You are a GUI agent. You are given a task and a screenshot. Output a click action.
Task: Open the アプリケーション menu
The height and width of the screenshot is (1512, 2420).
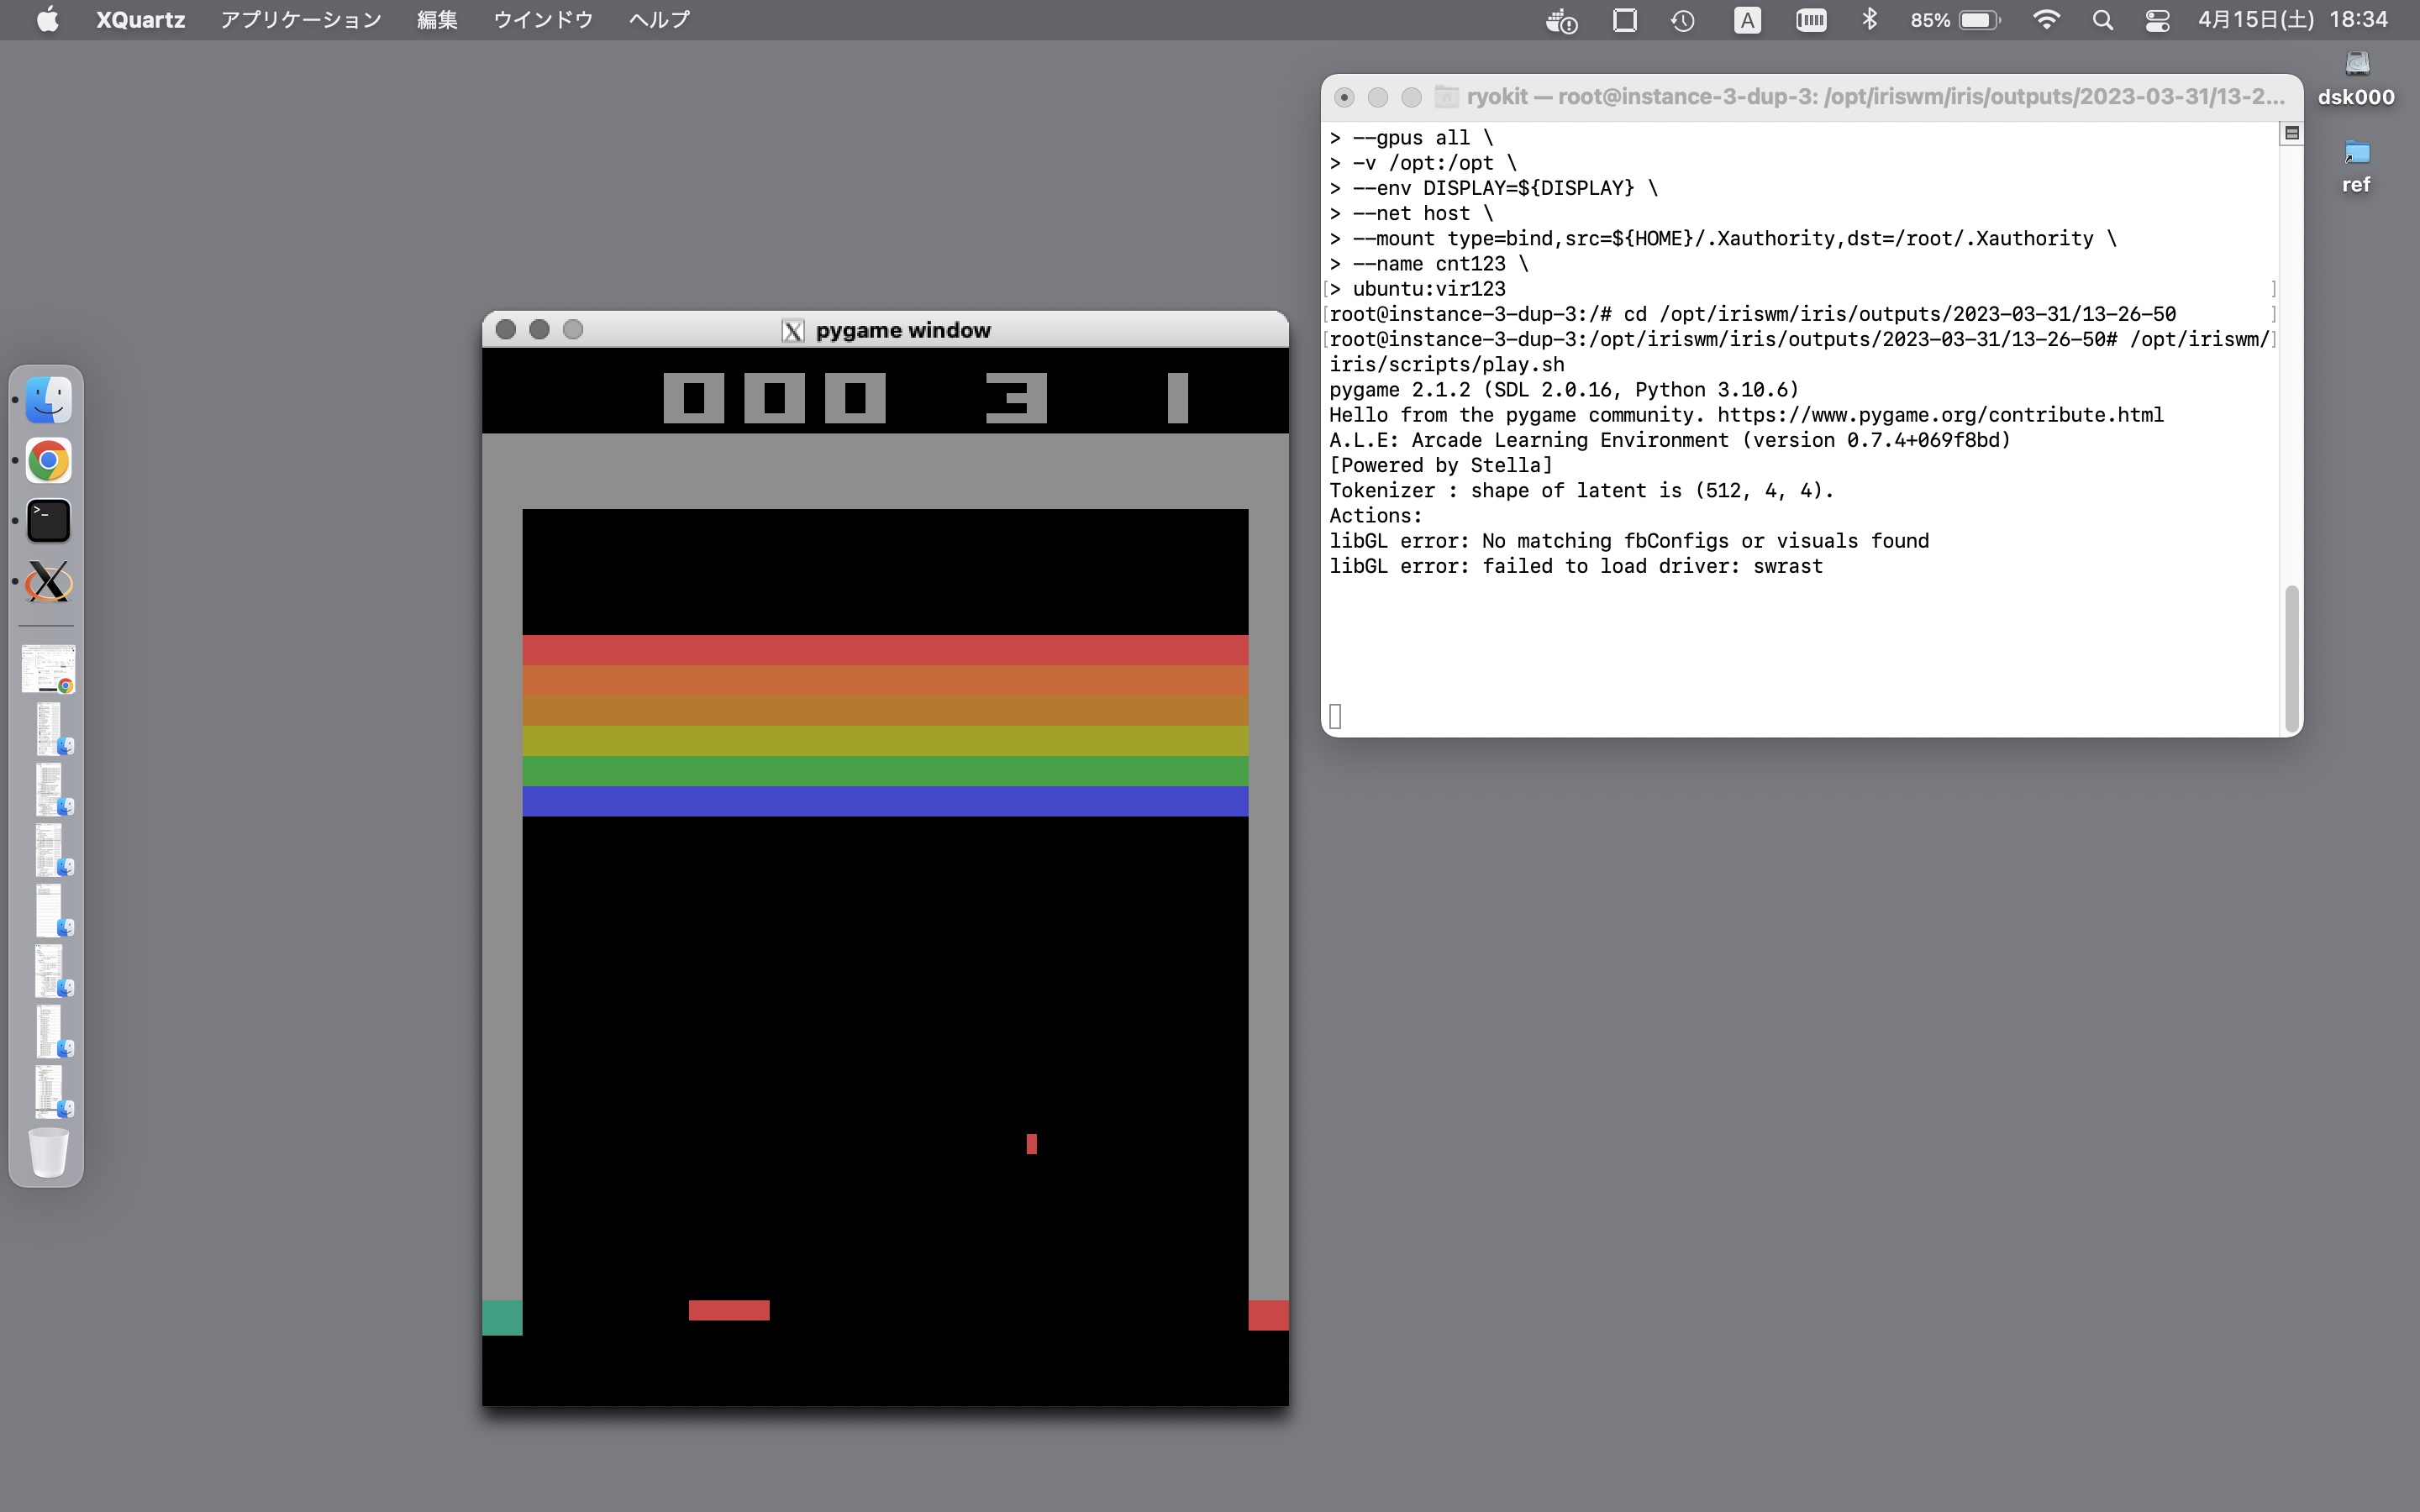[x=300, y=20]
